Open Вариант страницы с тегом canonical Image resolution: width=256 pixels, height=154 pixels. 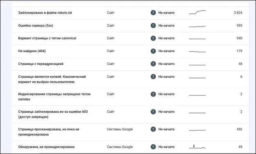point(130,38)
